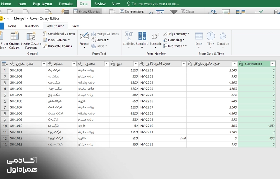Open filter dropdown for محصول column

[107, 64]
